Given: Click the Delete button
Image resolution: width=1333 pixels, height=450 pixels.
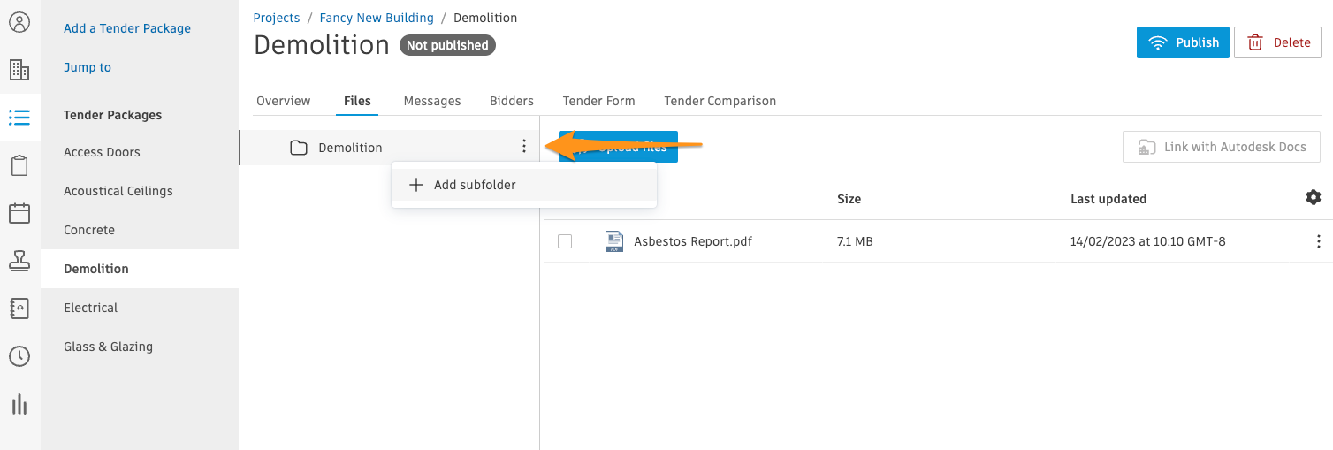Looking at the screenshot, I should 1277,42.
